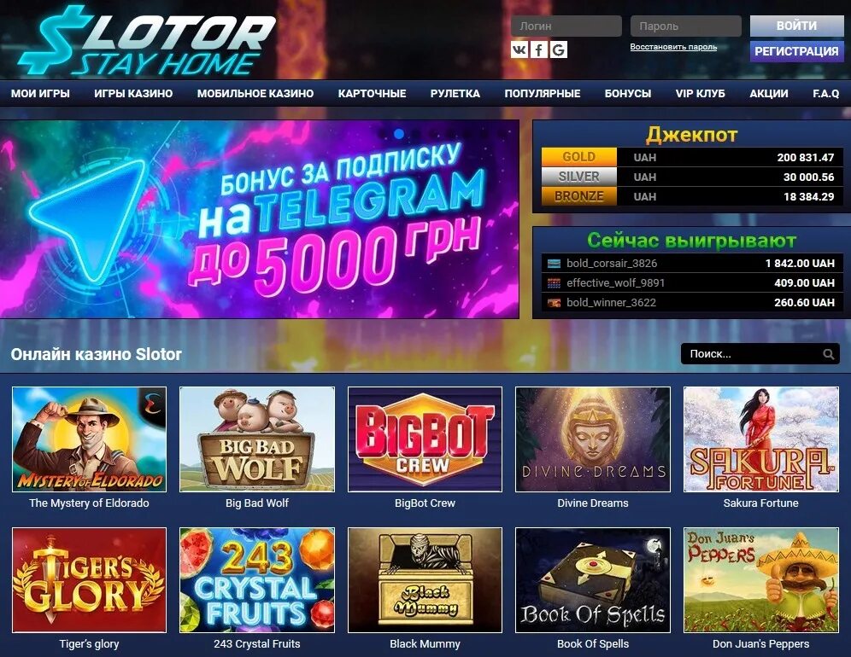851x657 pixels.
Task: Click the bold_corsair_3826 winner game icon
Action: pyautogui.click(x=554, y=264)
